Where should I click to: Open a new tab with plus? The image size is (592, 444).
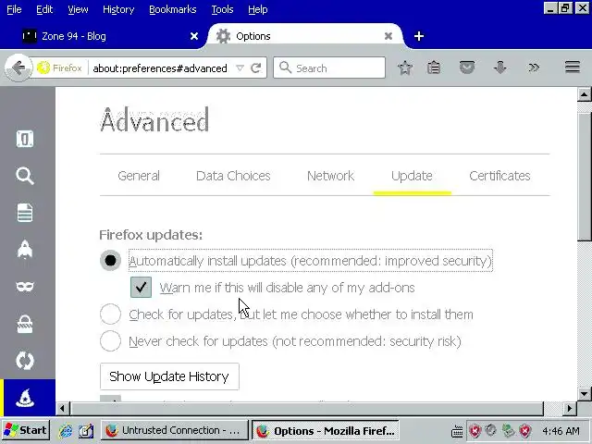coord(419,36)
